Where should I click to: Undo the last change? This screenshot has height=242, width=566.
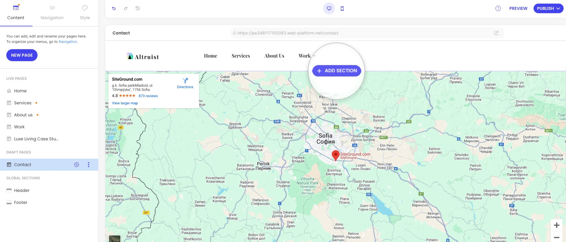114,9
